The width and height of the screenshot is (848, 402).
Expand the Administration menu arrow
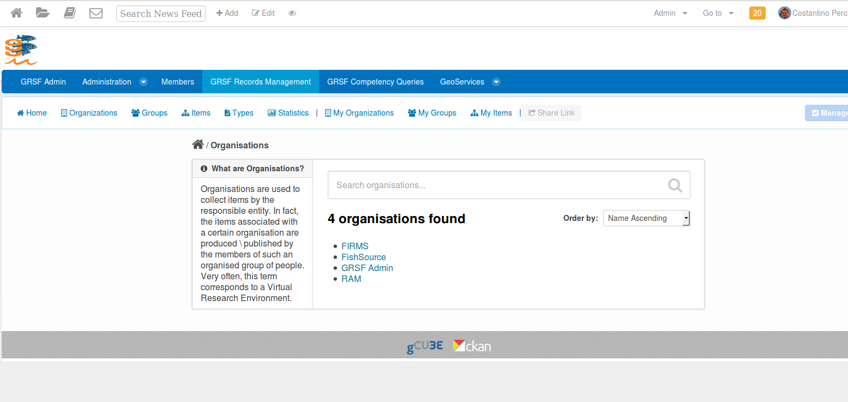point(143,82)
